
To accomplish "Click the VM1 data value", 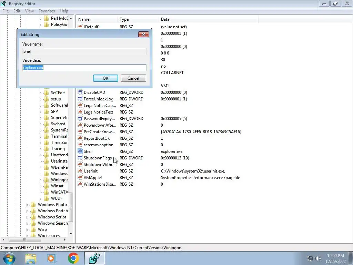I will (165, 86).
